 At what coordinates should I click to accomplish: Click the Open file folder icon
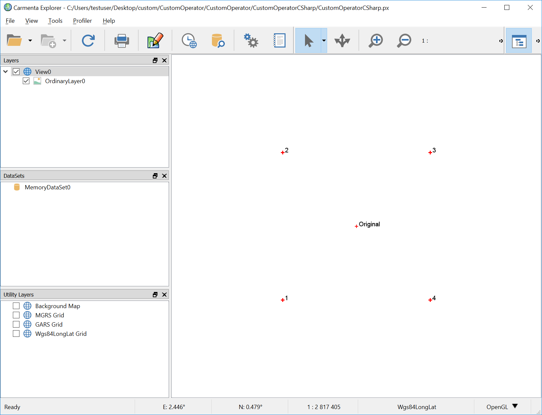pos(14,41)
